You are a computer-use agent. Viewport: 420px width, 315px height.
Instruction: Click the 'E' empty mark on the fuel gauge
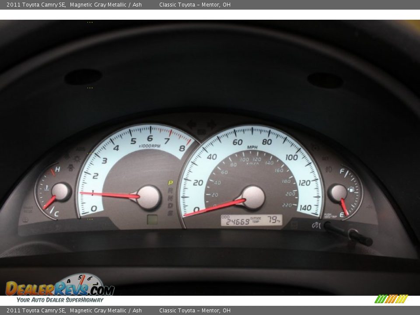coord(342,214)
